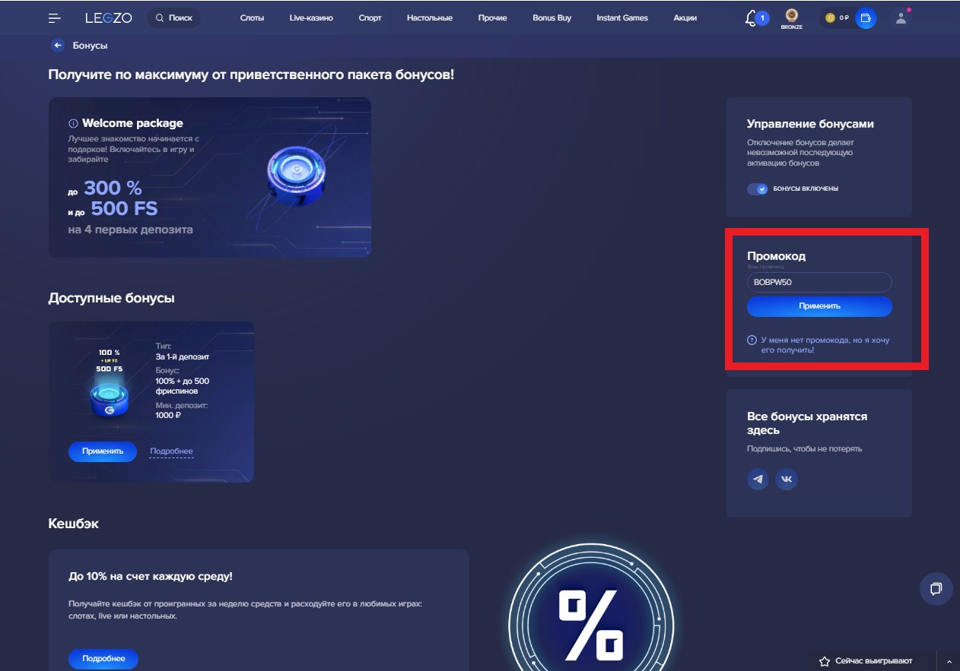Viewport: 960px width, 671px height.
Task: Open the VK social icon
Action: click(787, 479)
